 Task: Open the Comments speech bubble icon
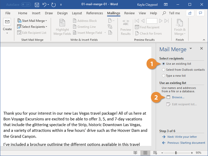pyautogui.click(x=200, y=13)
